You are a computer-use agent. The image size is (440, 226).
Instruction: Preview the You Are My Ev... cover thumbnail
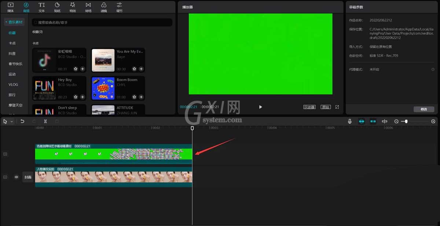pos(103,60)
